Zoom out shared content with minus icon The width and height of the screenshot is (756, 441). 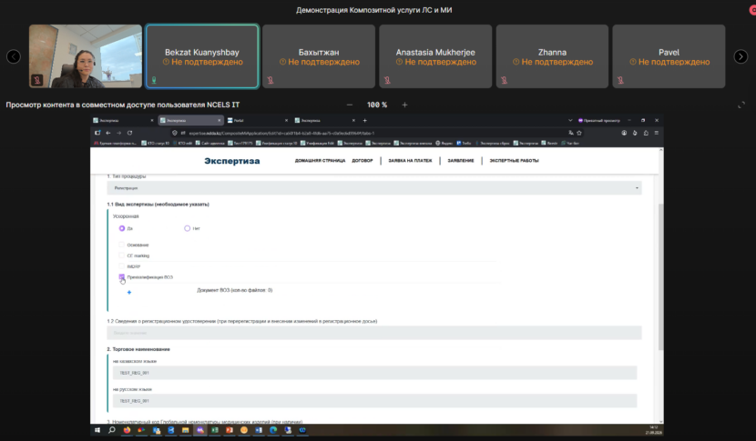coord(350,105)
